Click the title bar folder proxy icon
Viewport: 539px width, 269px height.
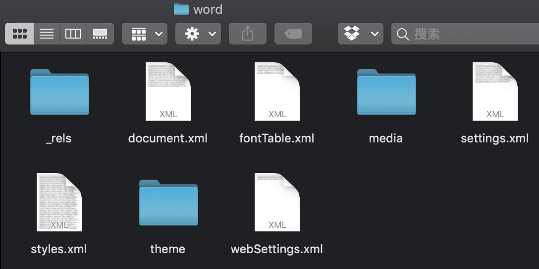[x=181, y=9]
